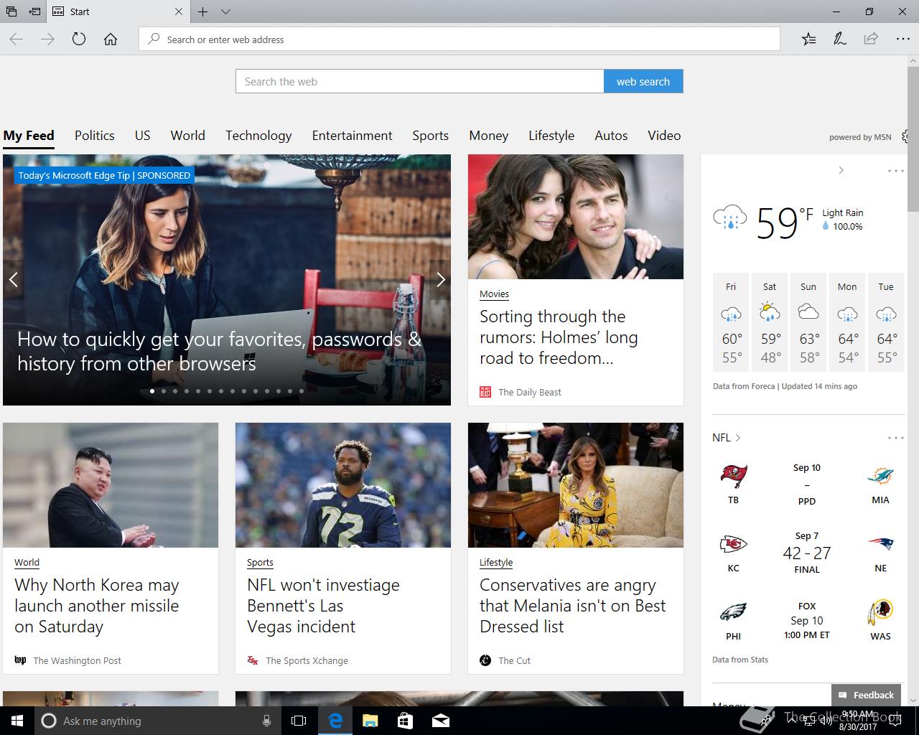Switch to the US tab
The image size is (919, 735).
(x=143, y=136)
